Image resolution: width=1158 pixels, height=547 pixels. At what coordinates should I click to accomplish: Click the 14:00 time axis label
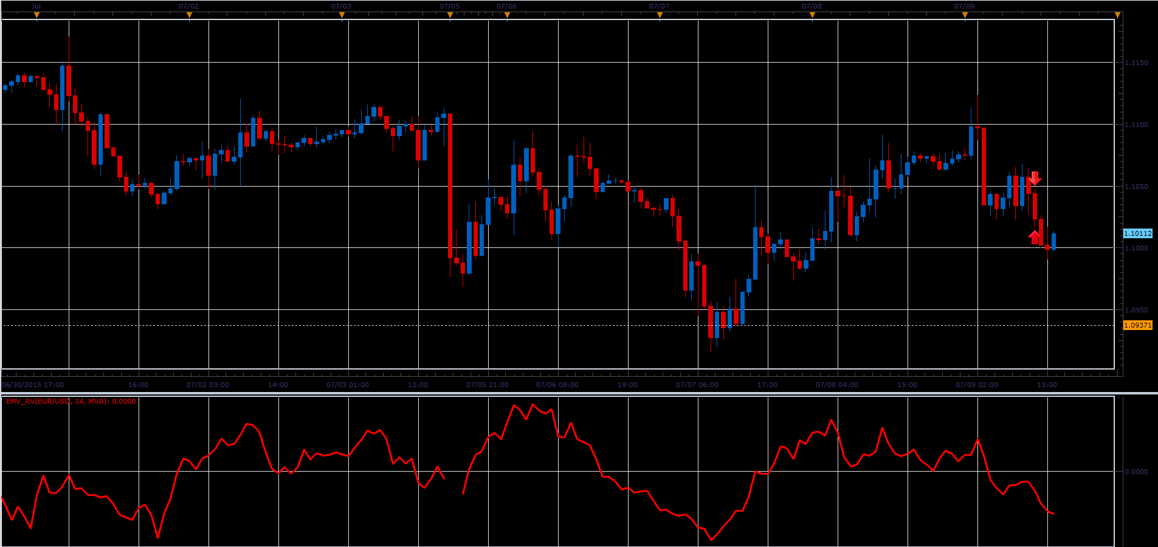(x=278, y=385)
